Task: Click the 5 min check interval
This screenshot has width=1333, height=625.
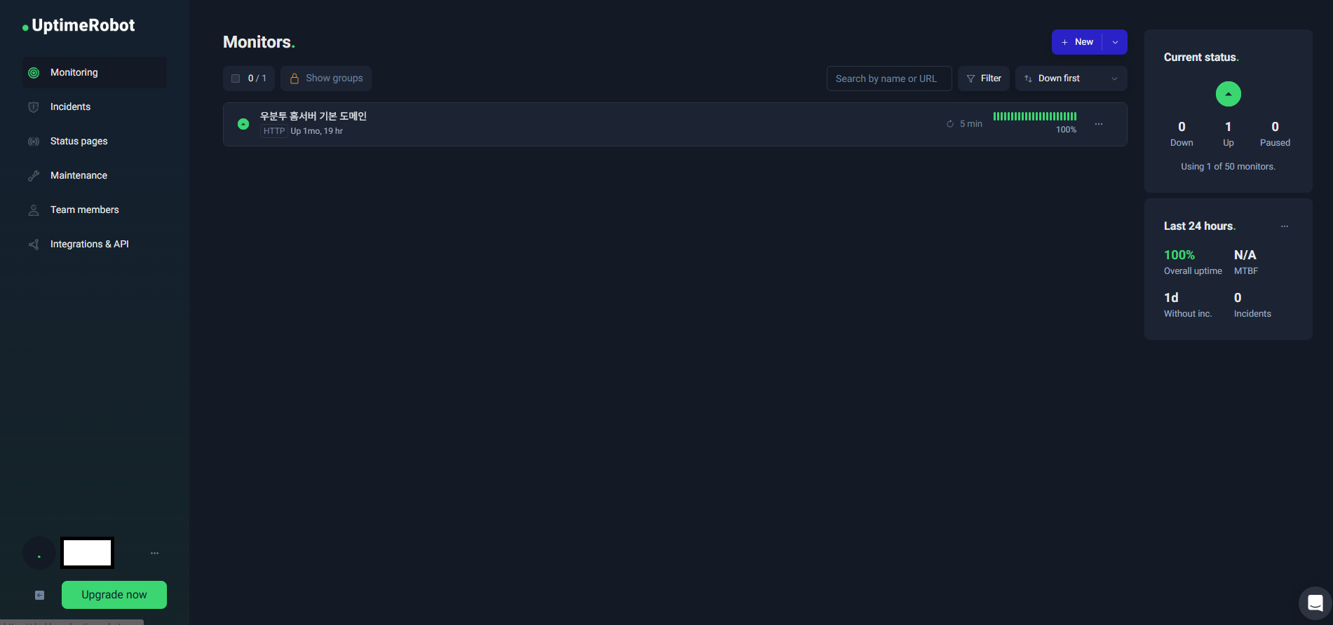Action: click(x=971, y=124)
